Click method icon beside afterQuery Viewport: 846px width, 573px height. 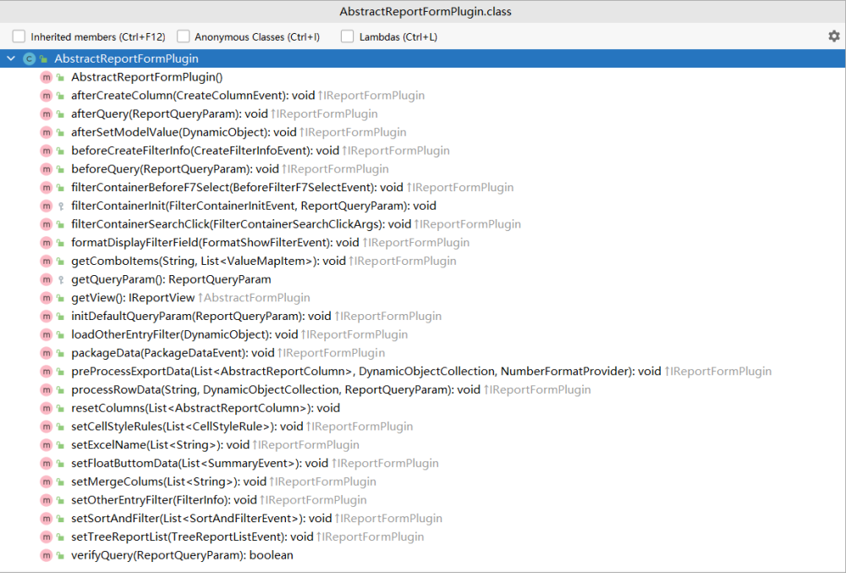[x=47, y=114]
